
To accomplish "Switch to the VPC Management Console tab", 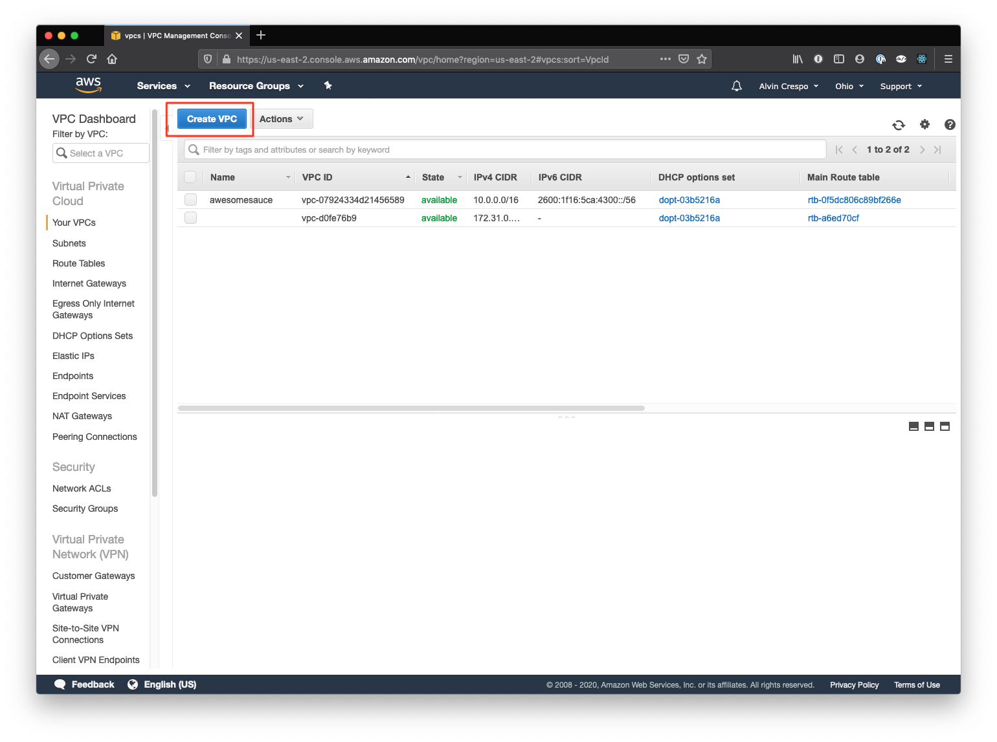I will [x=175, y=36].
